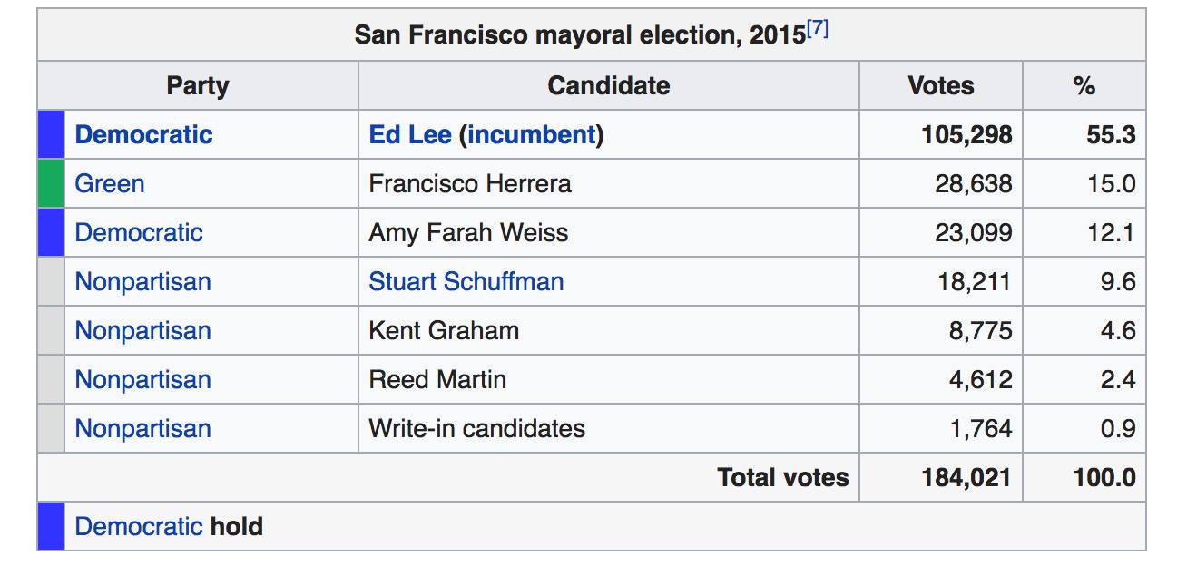1187x566 pixels.
Task: Open the Green party link
Action: 110,184
